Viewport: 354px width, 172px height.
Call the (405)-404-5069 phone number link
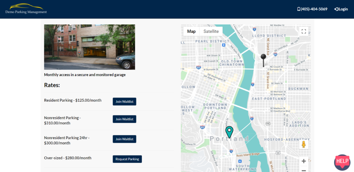click(x=314, y=9)
